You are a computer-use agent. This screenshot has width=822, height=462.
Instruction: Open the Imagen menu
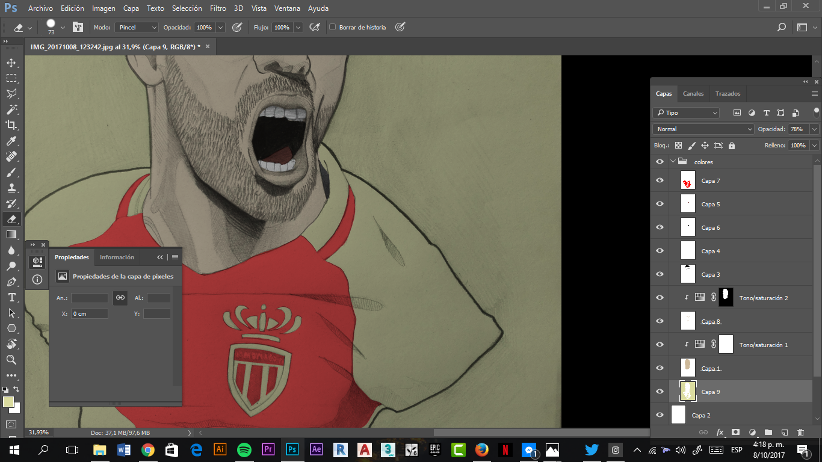click(104, 8)
